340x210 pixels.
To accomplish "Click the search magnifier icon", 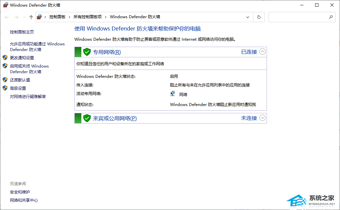I will [x=331, y=17].
